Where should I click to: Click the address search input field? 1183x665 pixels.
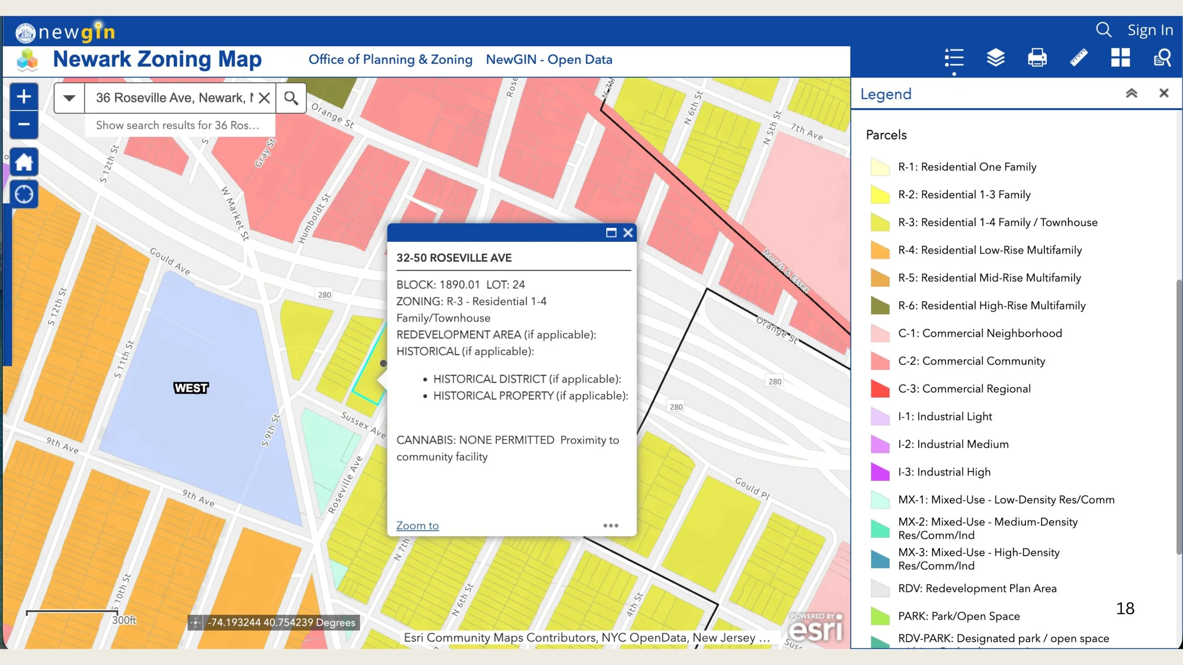click(x=175, y=98)
